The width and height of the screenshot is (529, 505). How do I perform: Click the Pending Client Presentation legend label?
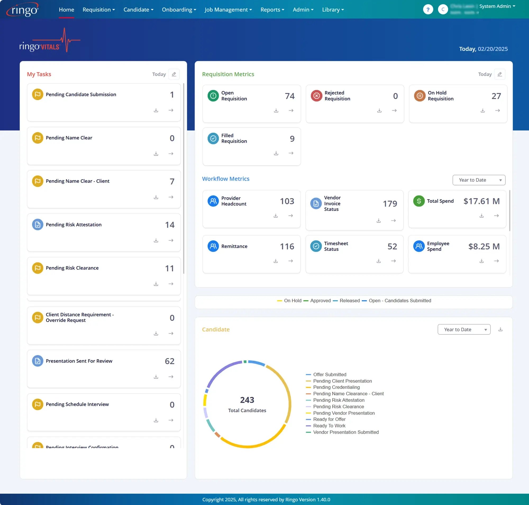point(343,381)
